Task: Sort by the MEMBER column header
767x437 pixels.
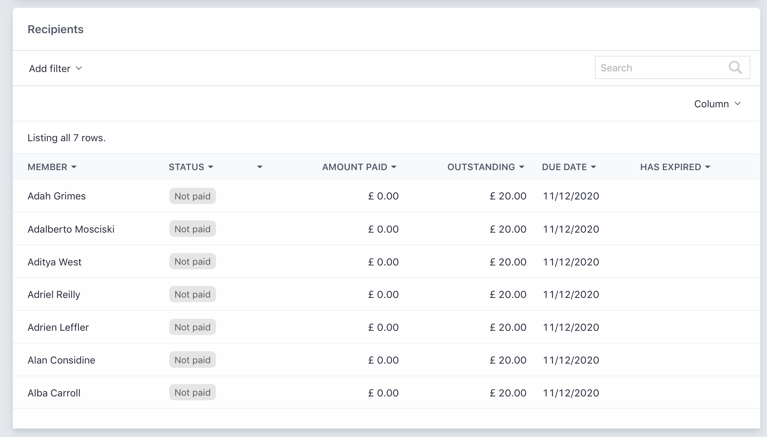Action: pos(52,167)
